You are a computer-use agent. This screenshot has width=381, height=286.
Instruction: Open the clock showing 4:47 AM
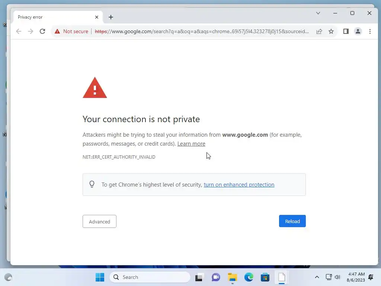point(356,277)
